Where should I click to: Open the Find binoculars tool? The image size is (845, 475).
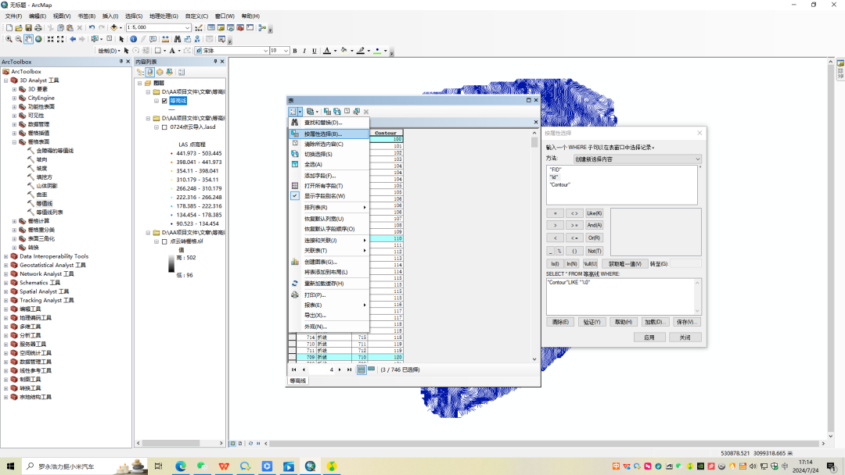pyautogui.click(x=178, y=39)
